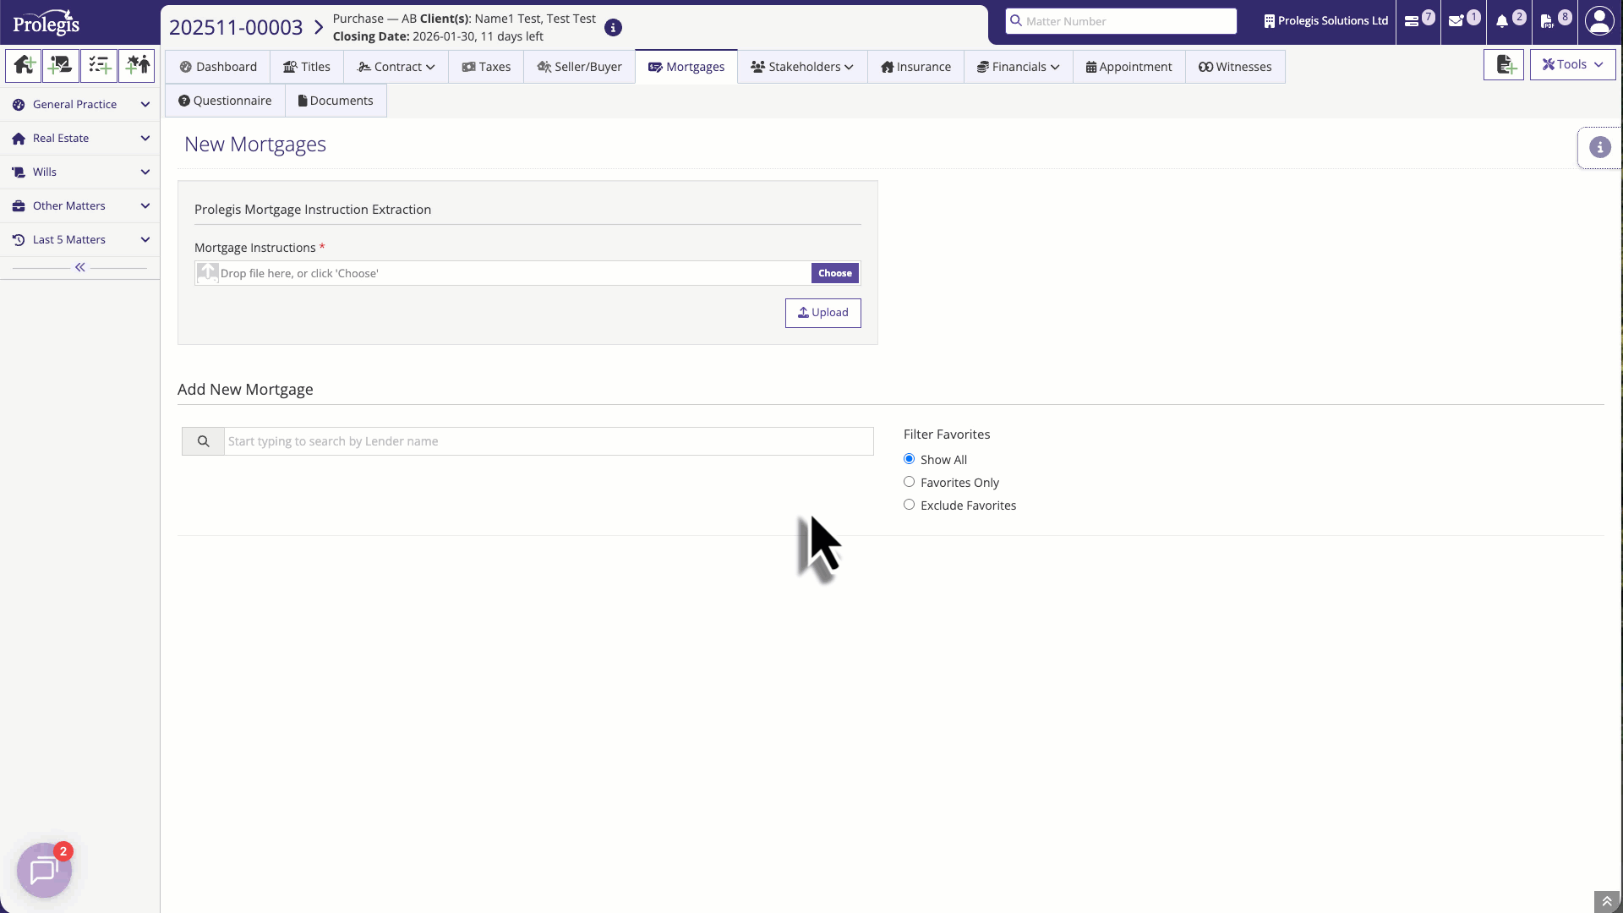Open the new matter home icon in toolbar
Image resolution: width=1623 pixels, height=913 pixels.
(x=23, y=65)
